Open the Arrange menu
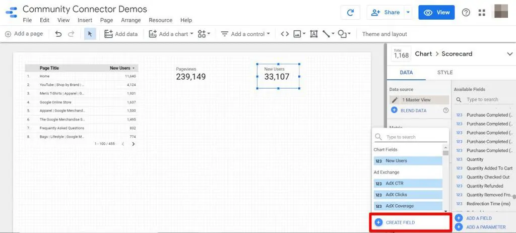 point(131,20)
